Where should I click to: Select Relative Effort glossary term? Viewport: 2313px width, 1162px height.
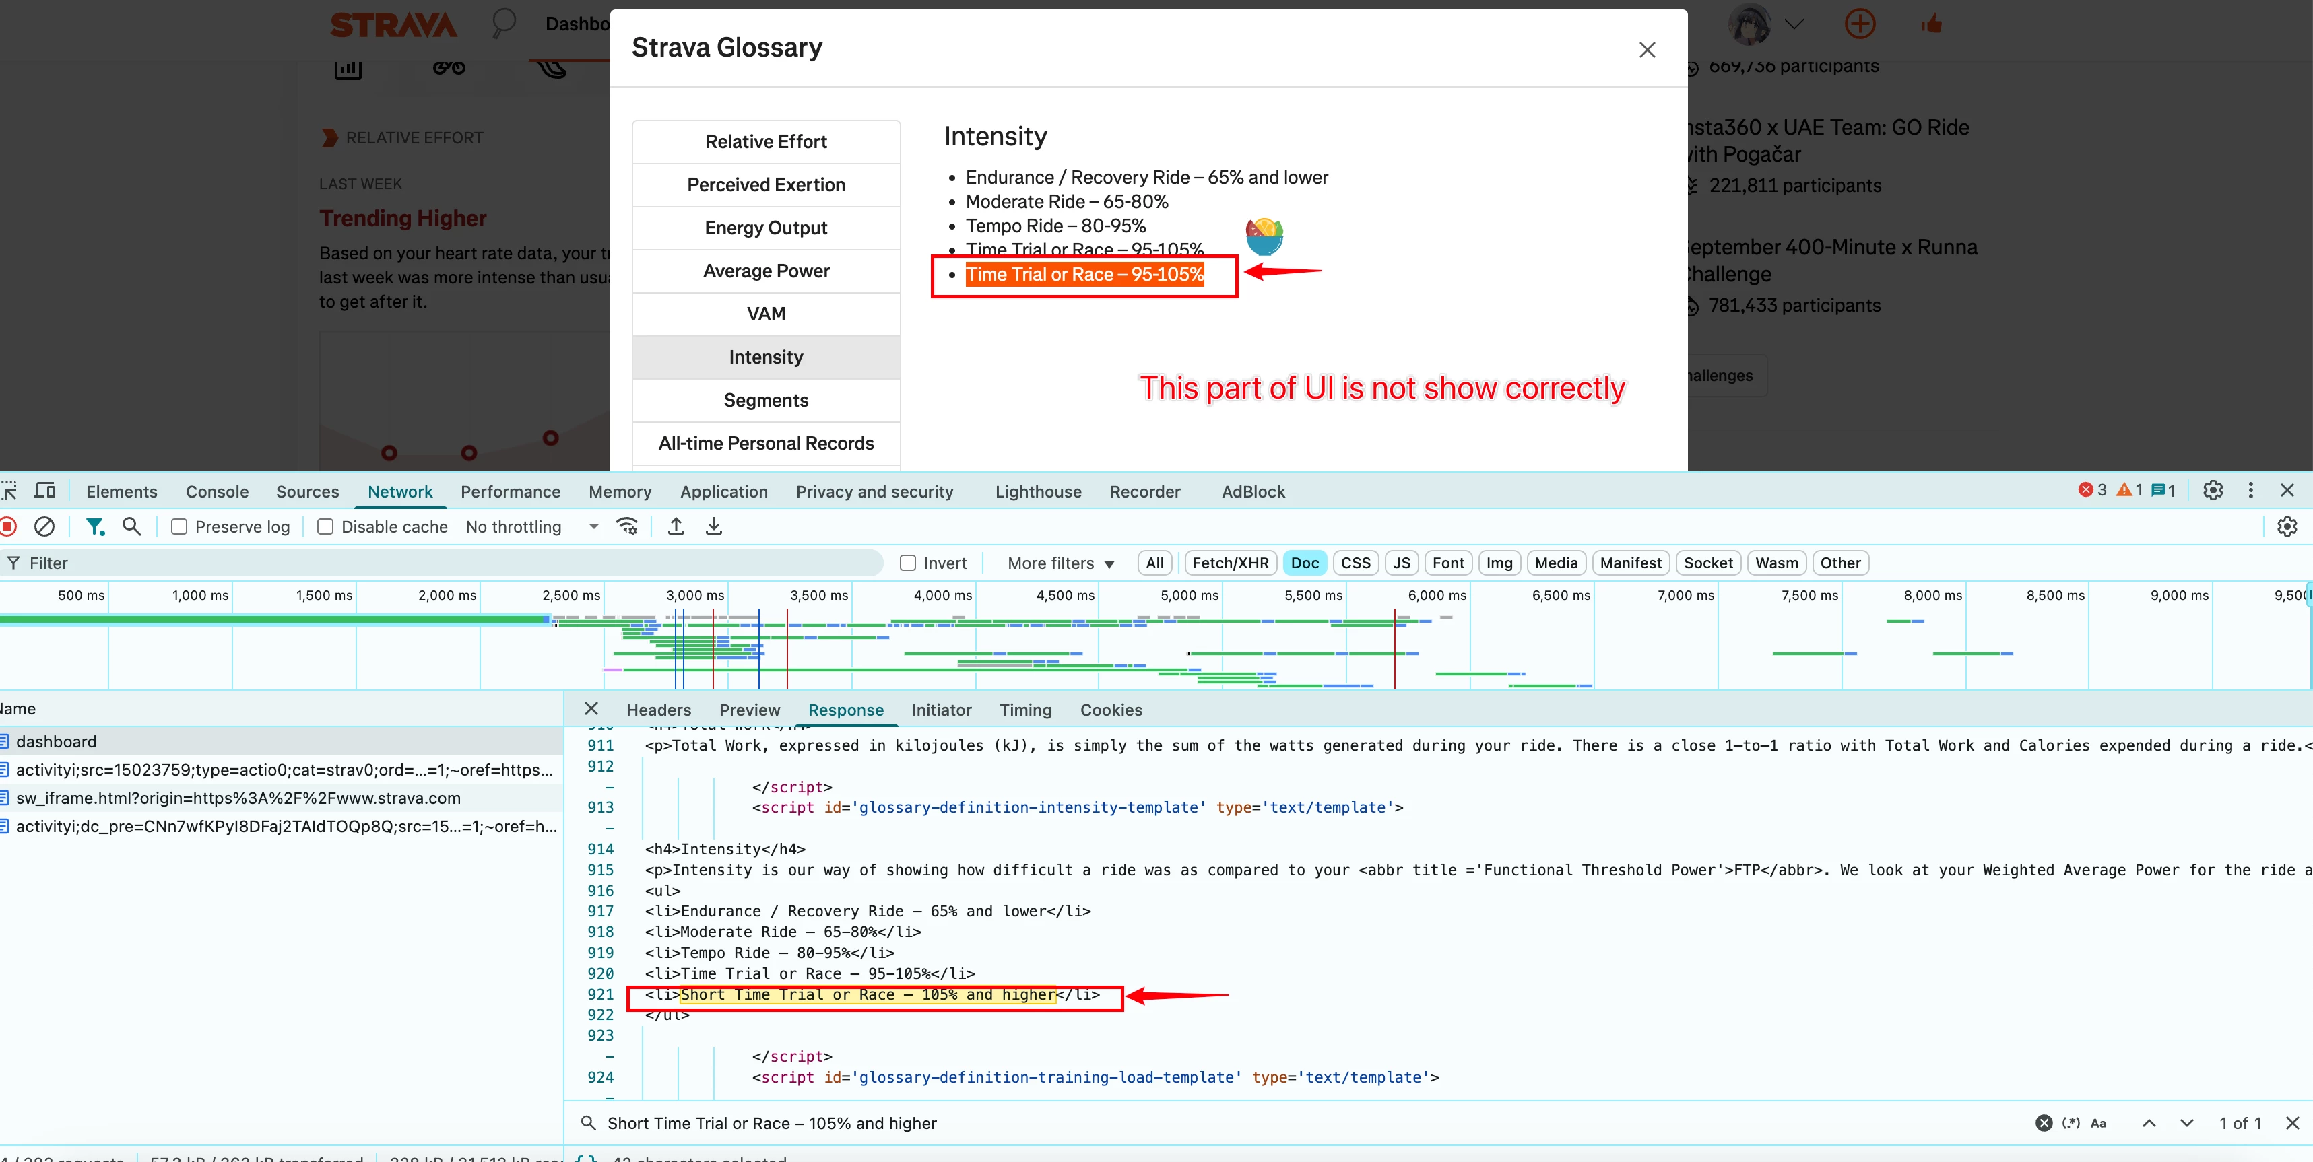pyautogui.click(x=766, y=142)
